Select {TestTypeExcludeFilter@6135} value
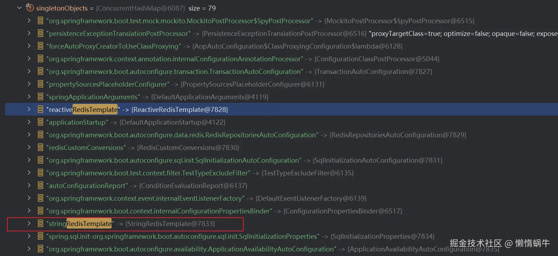This screenshot has width=558, height=256. click(308, 173)
